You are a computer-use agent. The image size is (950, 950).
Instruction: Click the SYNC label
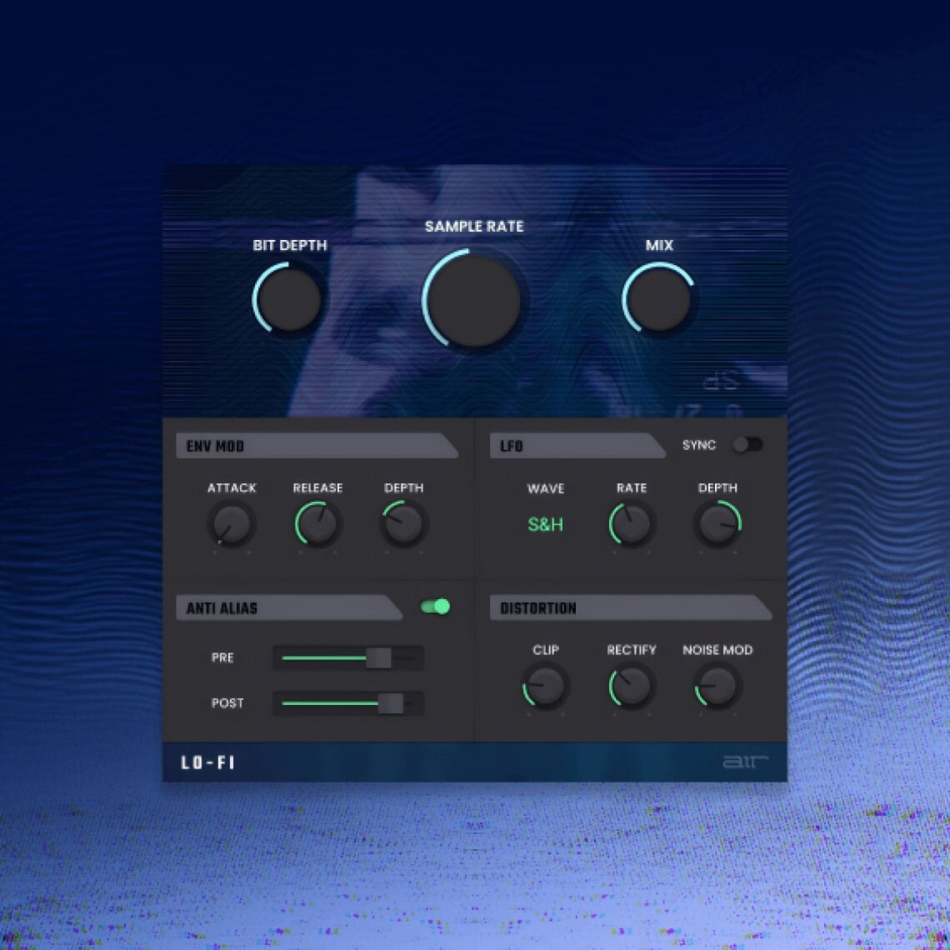pyautogui.click(x=699, y=445)
